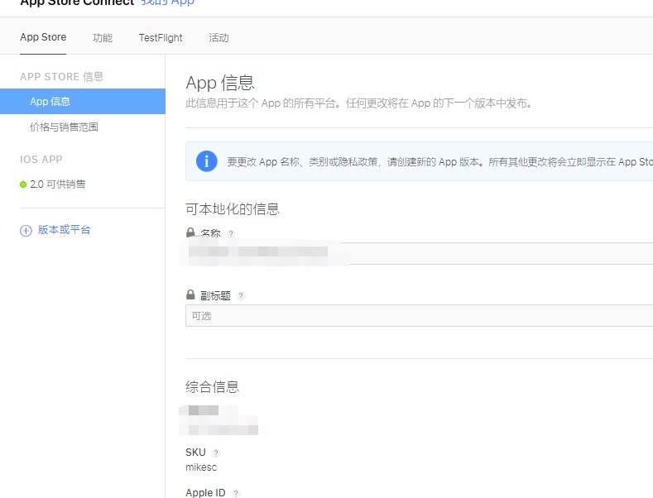653x498 pixels.
Task: Open the 功能 tab
Action: (x=103, y=38)
